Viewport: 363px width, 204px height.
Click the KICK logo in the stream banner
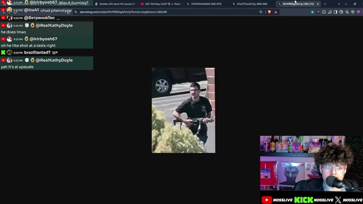(303, 200)
